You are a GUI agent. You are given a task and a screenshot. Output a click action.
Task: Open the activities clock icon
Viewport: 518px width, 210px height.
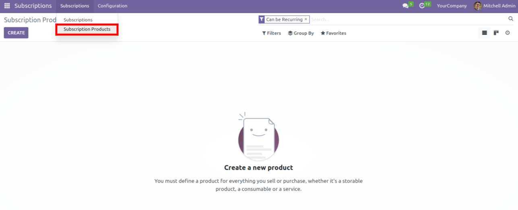point(422,6)
